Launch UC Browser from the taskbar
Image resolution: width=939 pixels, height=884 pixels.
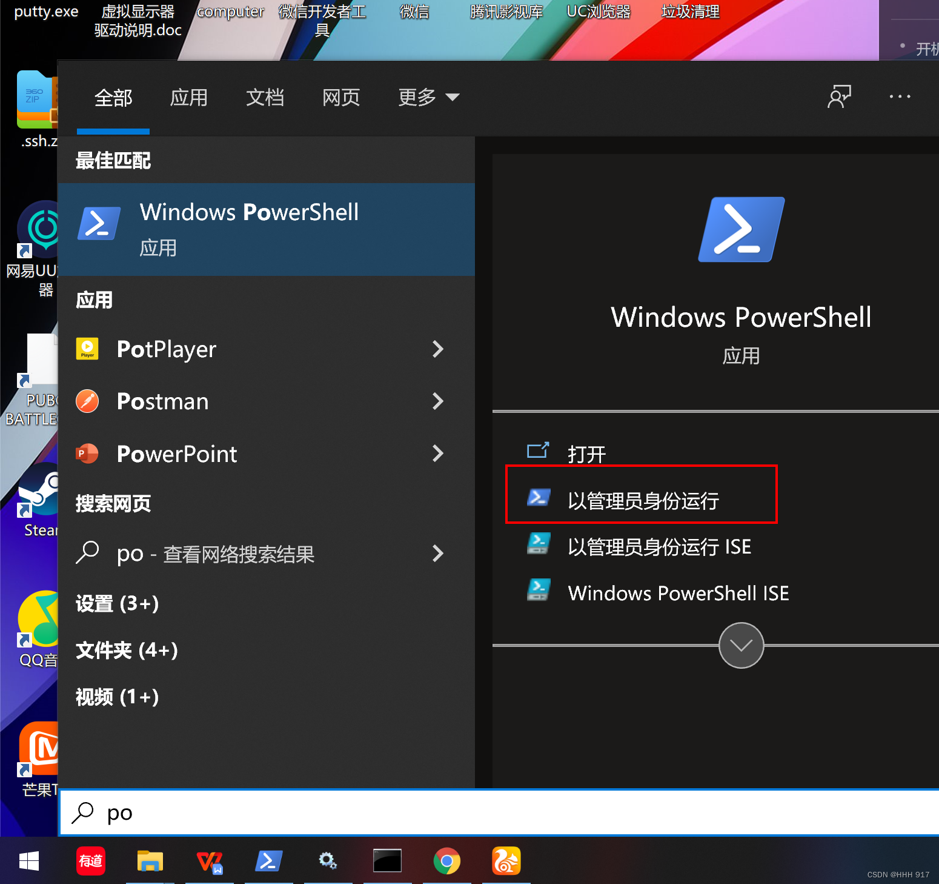(x=506, y=861)
